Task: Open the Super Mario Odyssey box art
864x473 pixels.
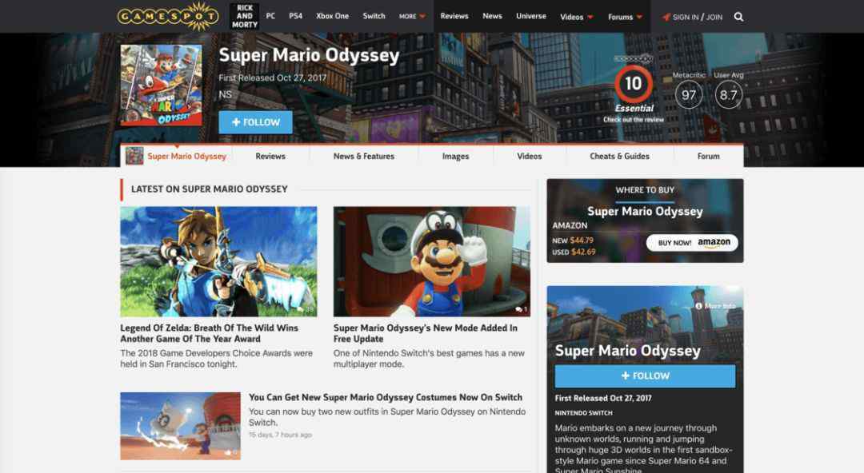Action: click(161, 85)
